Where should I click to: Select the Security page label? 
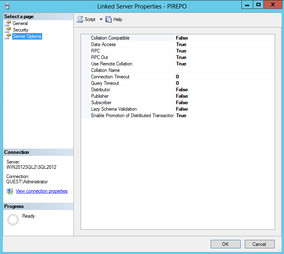point(21,30)
